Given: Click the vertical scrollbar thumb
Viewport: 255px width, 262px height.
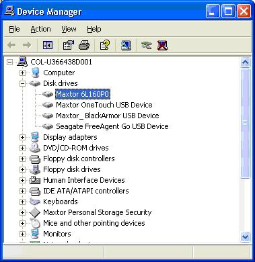Looking at the screenshot, I should 245,123.
